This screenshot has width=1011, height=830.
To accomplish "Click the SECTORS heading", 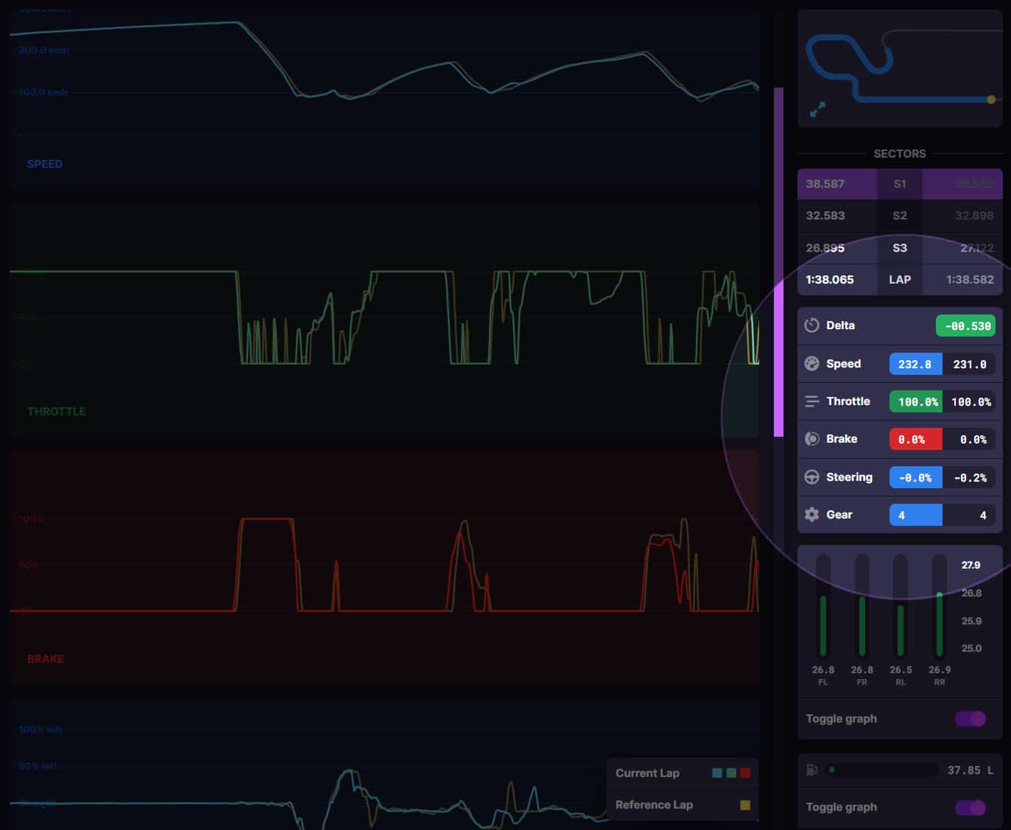I will click(x=900, y=154).
